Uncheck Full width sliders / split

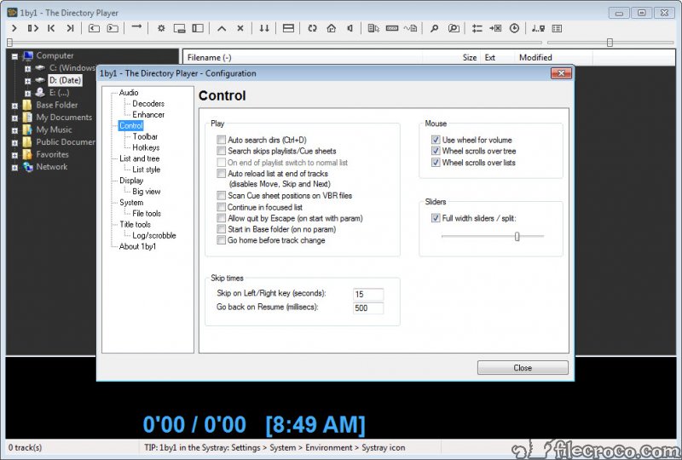pos(436,218)
